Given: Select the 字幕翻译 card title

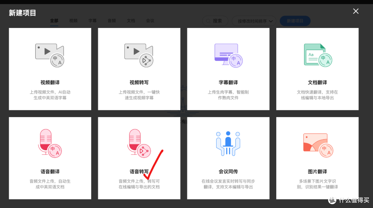Looking at the screenshot, I should 228,82.
